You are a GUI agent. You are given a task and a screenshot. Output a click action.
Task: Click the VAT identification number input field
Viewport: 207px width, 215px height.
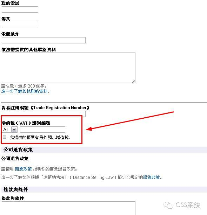[42, 130]
